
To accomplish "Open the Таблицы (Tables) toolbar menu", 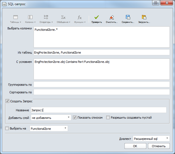I will 16,19.
